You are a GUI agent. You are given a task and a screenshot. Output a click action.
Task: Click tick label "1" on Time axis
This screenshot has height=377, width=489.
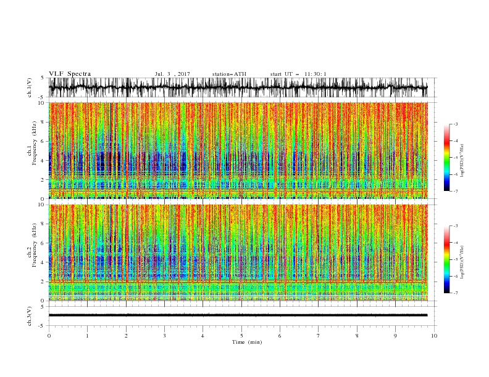pyautogui.click(x=87, y=336)
